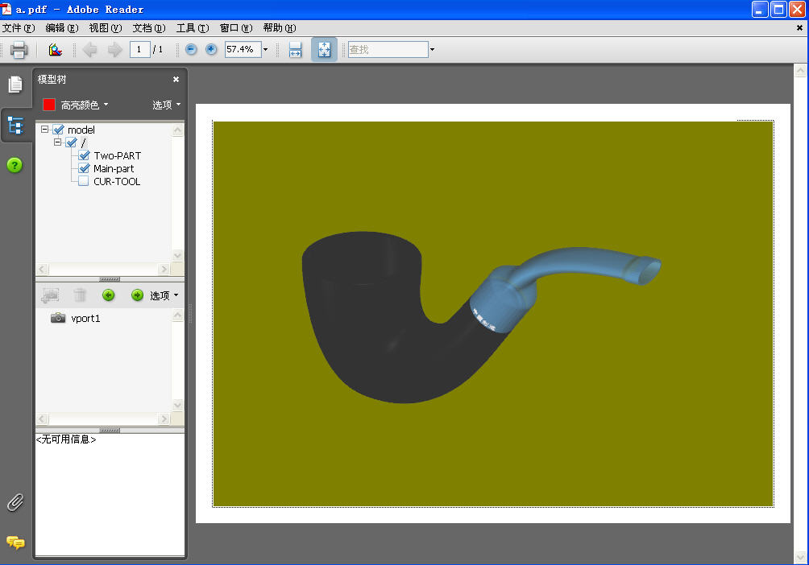Uncheck the Main-part visibility checkbox
Image resolution: width=809 pixels, height=565 pixels.
pyautogui.click(x=84, y=168)
